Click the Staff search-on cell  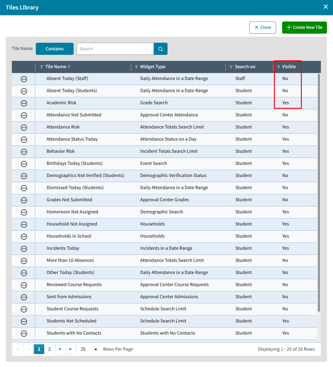click(240, 78)
